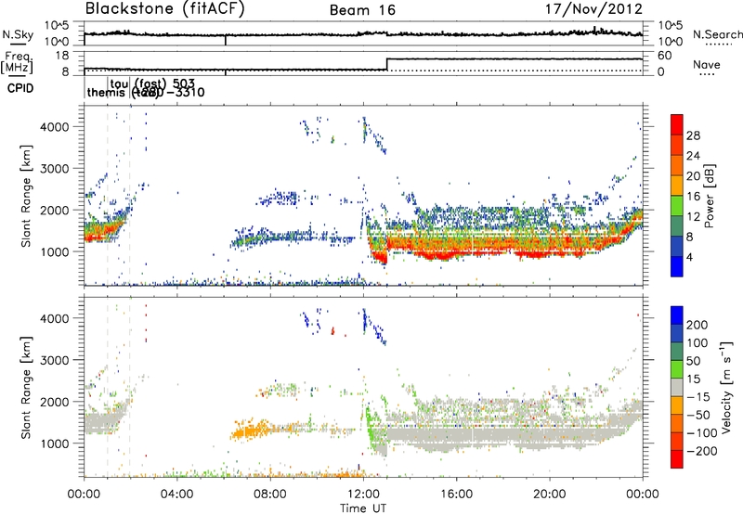
Task: Click the yellow-green segment of power colorbar
Action: tap(677, 205)
